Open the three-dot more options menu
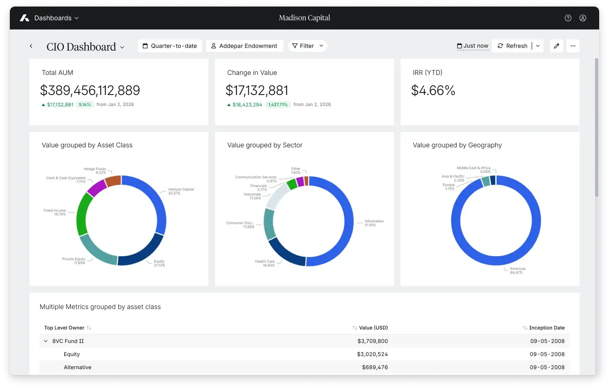This screenshot has width=609, height=388. click(573, 46)
